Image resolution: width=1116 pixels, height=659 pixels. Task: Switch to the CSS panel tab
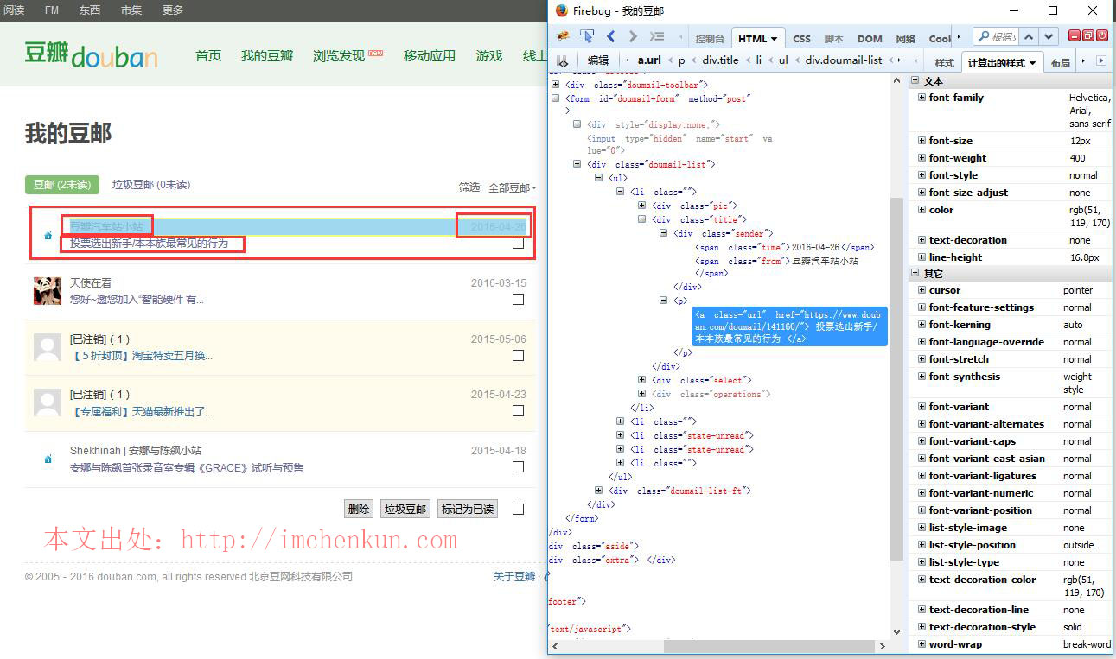[801, 39]
